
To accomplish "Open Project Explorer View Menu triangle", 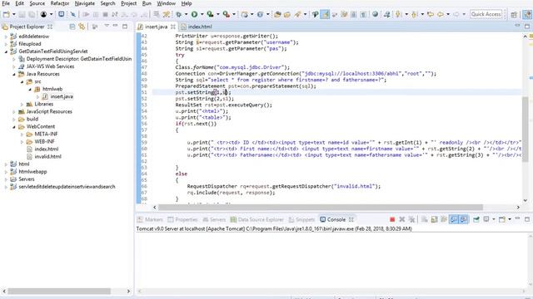I will 107,26.
